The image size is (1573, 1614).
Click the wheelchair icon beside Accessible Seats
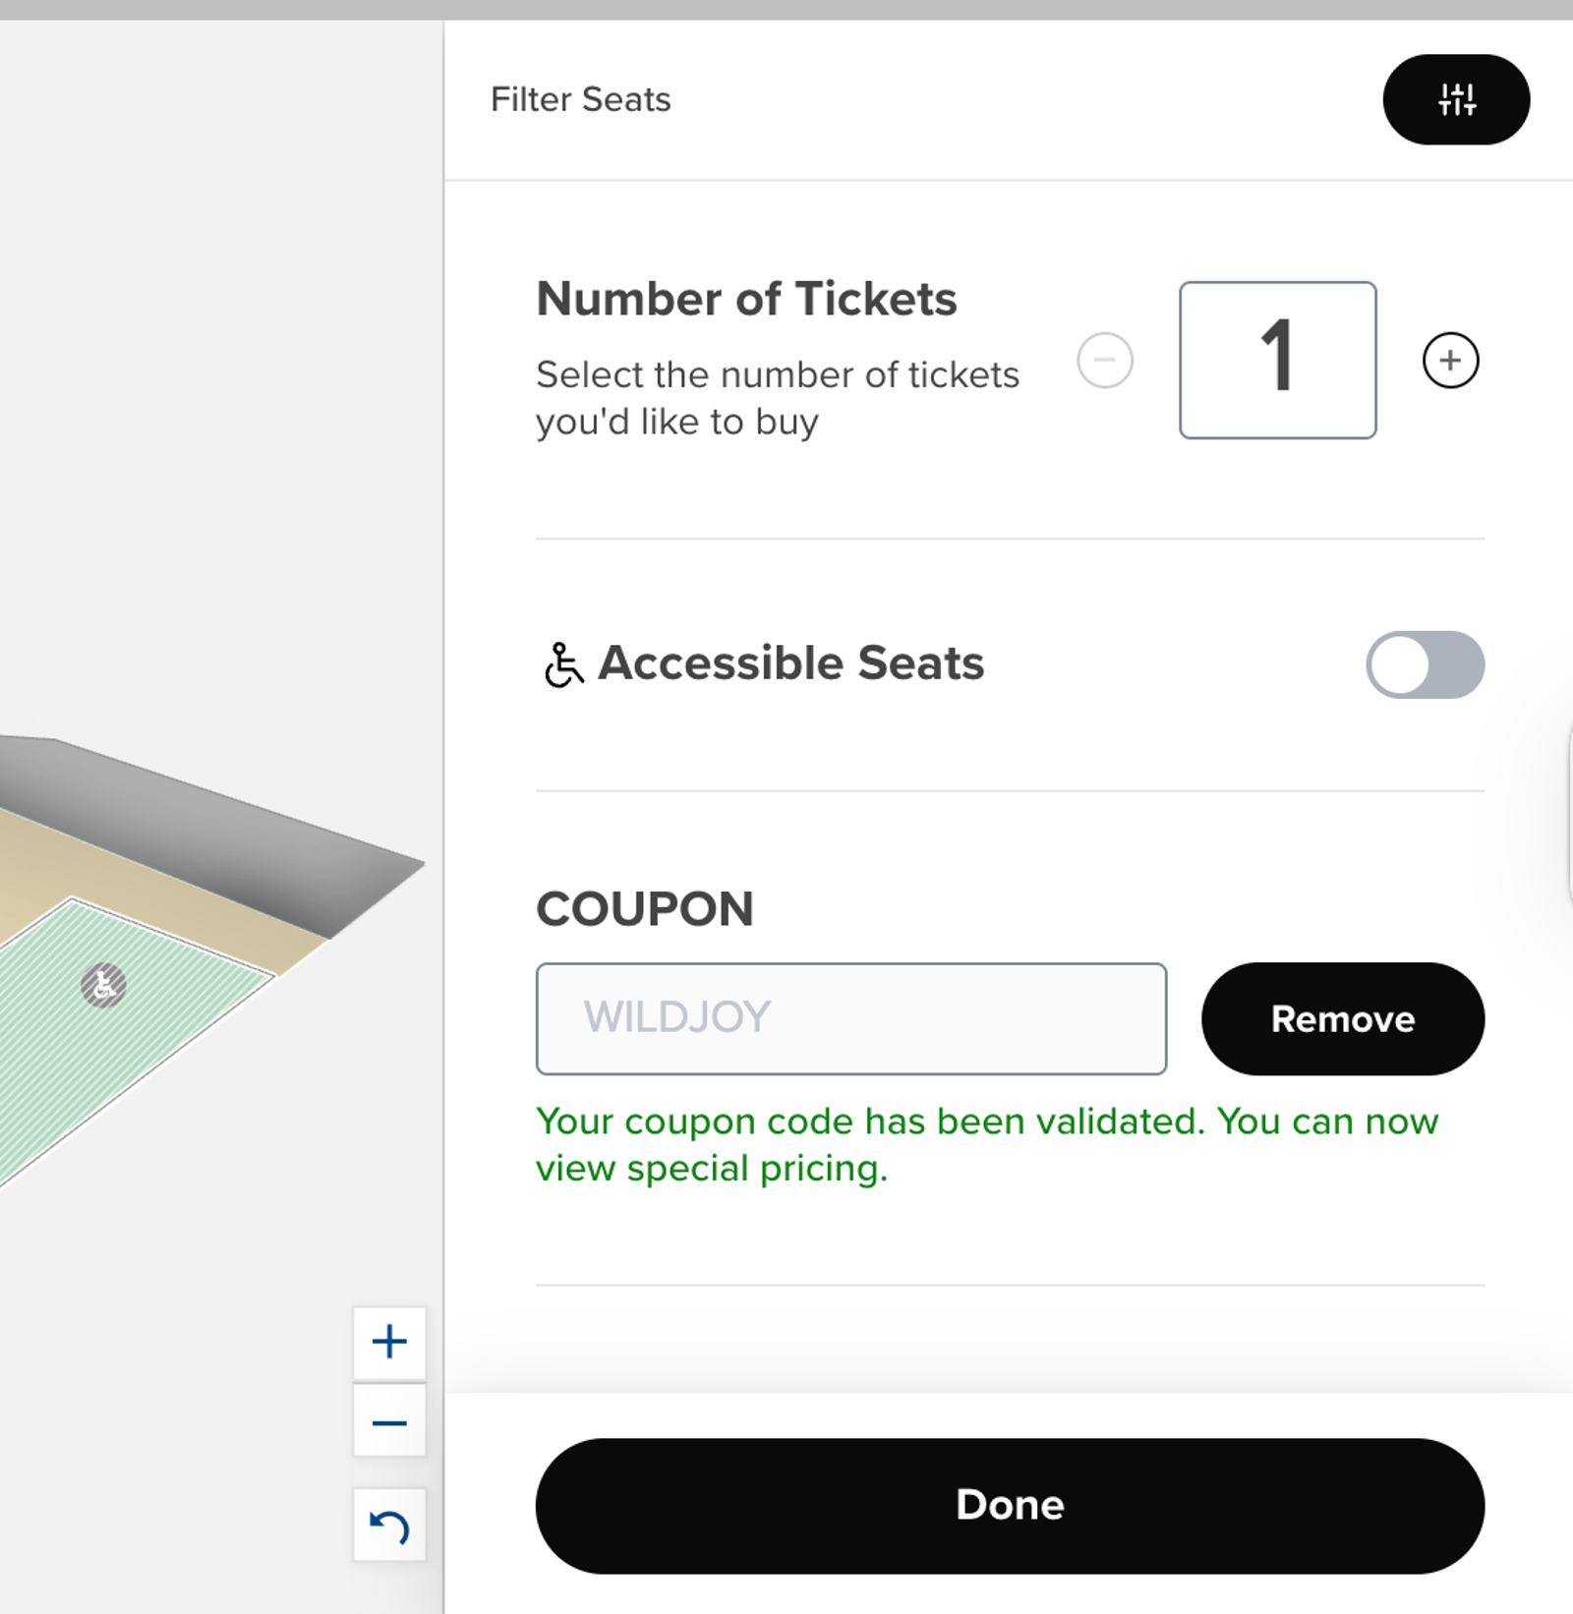tap(563, 664)
